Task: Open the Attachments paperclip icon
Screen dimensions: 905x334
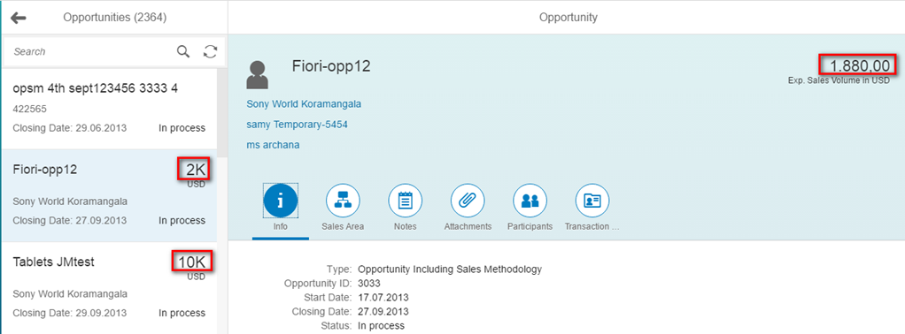Action: [468, 201]
